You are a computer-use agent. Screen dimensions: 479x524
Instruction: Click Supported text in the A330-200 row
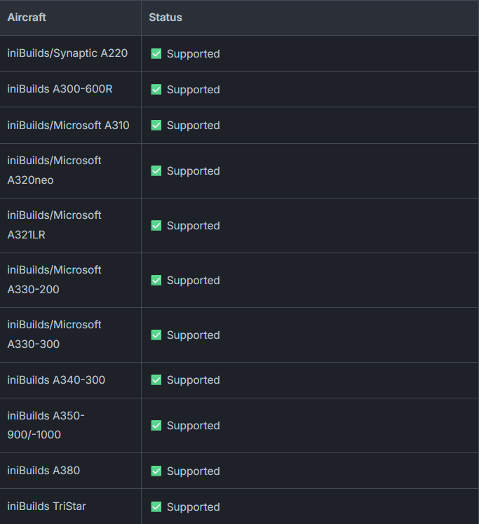tap(193, 281)
